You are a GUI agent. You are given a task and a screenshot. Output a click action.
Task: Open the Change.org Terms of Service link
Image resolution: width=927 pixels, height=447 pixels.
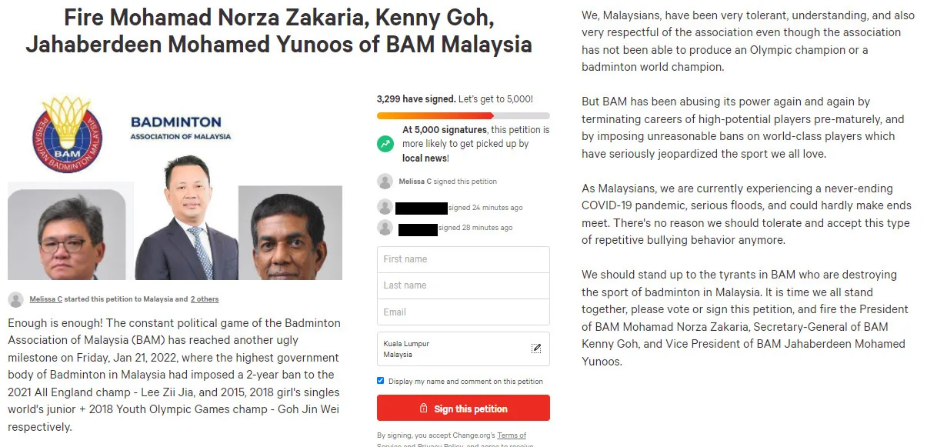tap(512, 435)
